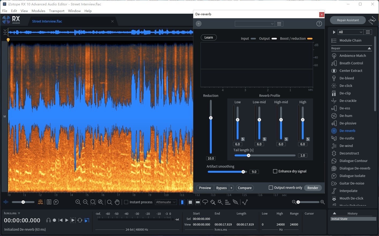The height and width of the screenshot is (236, 379).
Task: Click the zoom out icon
Action: pyautogui.click(x=86, y=202)
